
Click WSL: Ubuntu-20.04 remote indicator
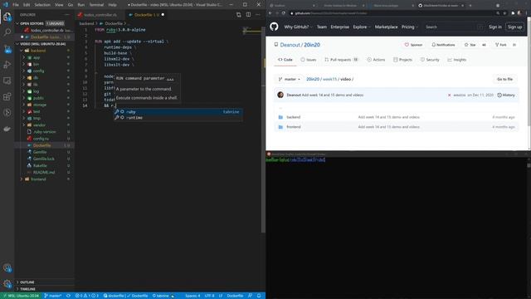21,296
